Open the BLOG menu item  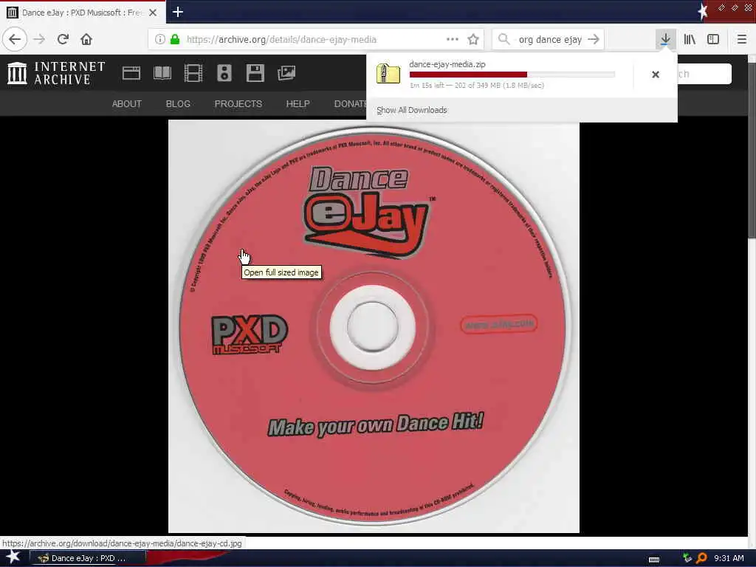tap(178, 103)
